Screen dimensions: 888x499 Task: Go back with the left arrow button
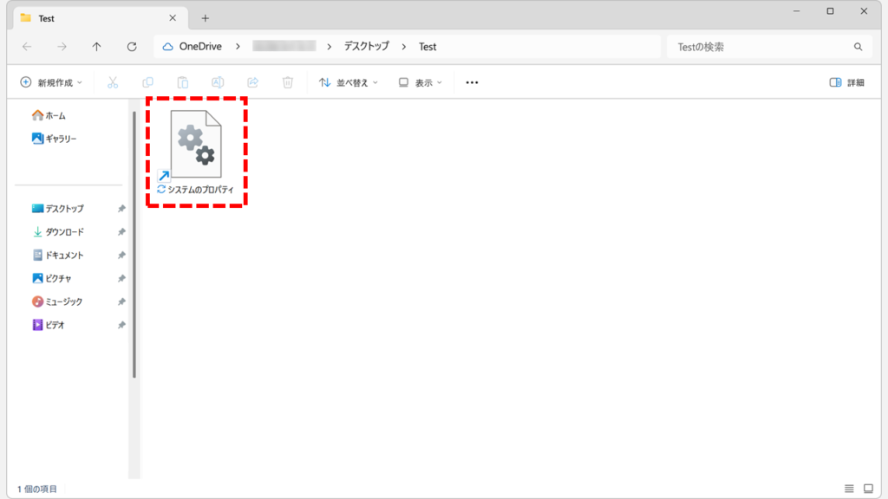(x=27, y=47)
